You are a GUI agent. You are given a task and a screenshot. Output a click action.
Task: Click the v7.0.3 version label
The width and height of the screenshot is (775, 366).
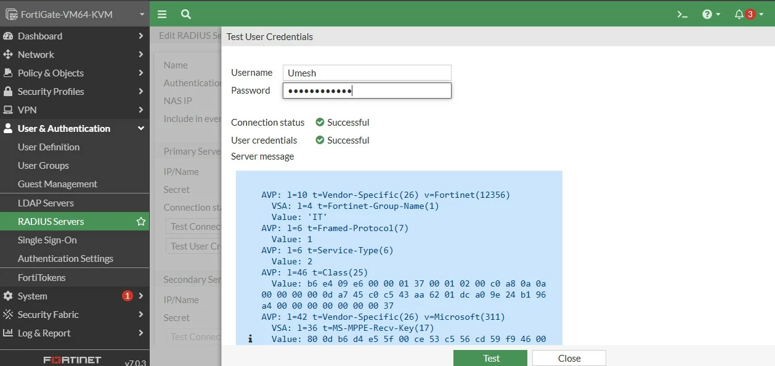(x=136, y=362)
